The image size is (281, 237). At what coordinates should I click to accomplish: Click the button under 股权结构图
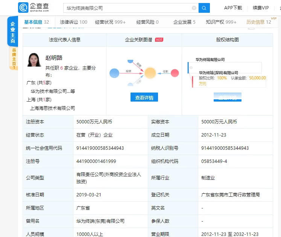tap(228, 97)
